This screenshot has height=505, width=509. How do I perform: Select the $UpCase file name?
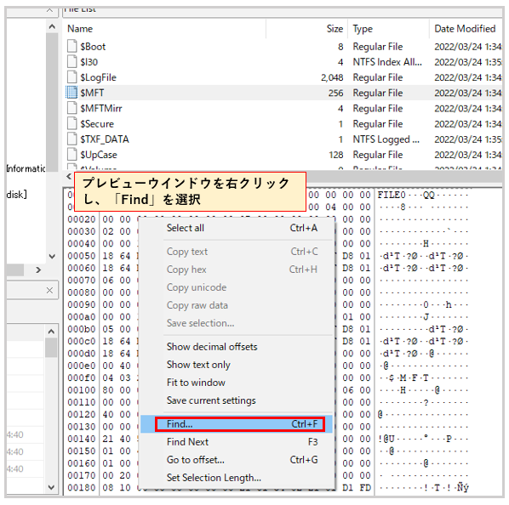coord(99,154)
